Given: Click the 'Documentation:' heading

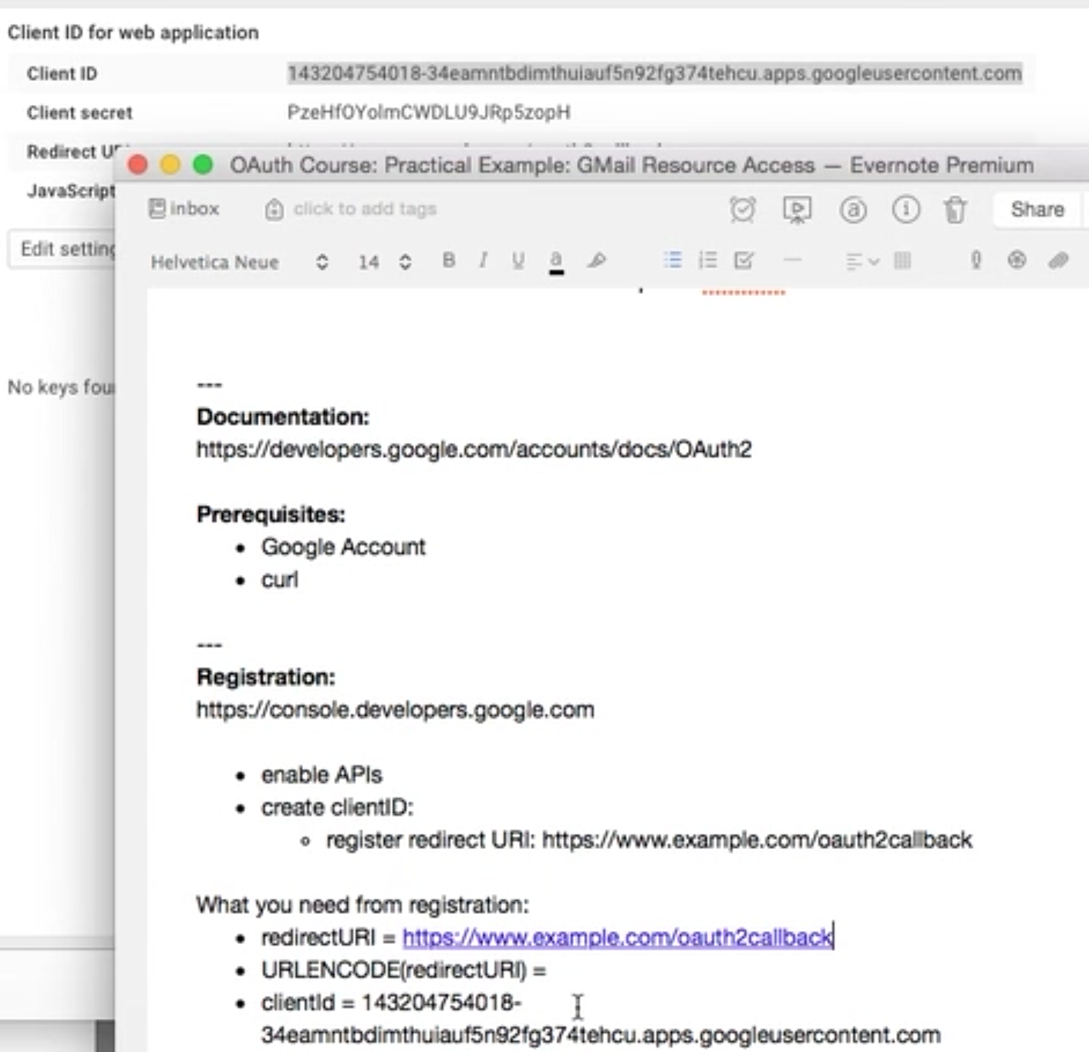Looking at the screenshot, I should point(283,416).
